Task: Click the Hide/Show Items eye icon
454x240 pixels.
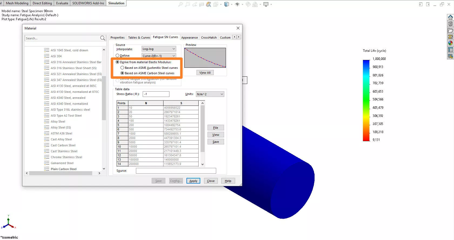Action: coord(237,4)
